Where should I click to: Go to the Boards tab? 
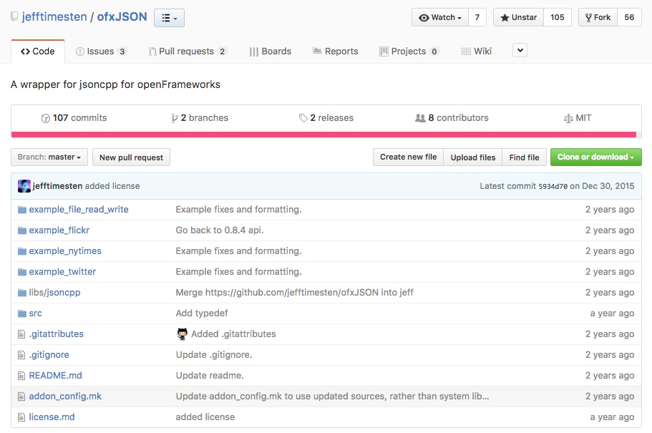click(271, 52)
